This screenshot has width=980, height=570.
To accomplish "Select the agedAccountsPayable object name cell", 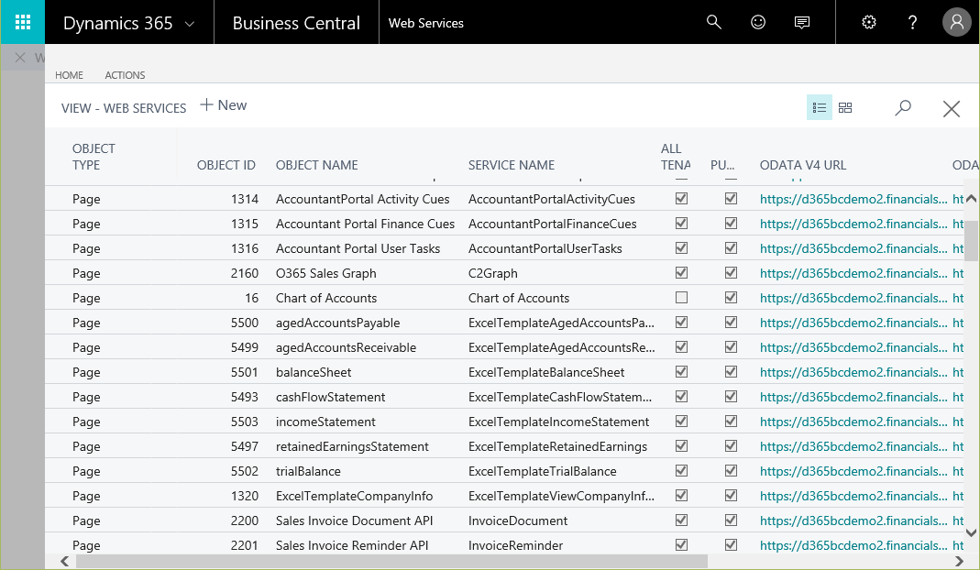I will coord(337,323).
